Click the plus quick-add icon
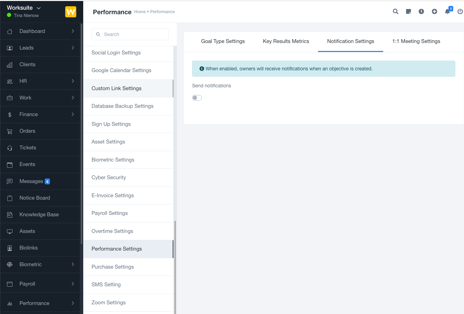 (x=435, y=11)
